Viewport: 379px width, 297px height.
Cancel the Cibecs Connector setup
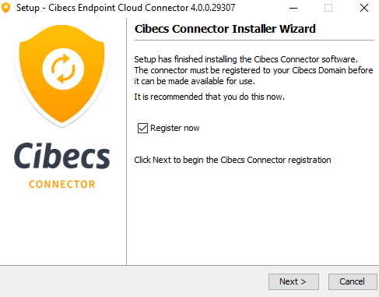(x=353, y=281)
